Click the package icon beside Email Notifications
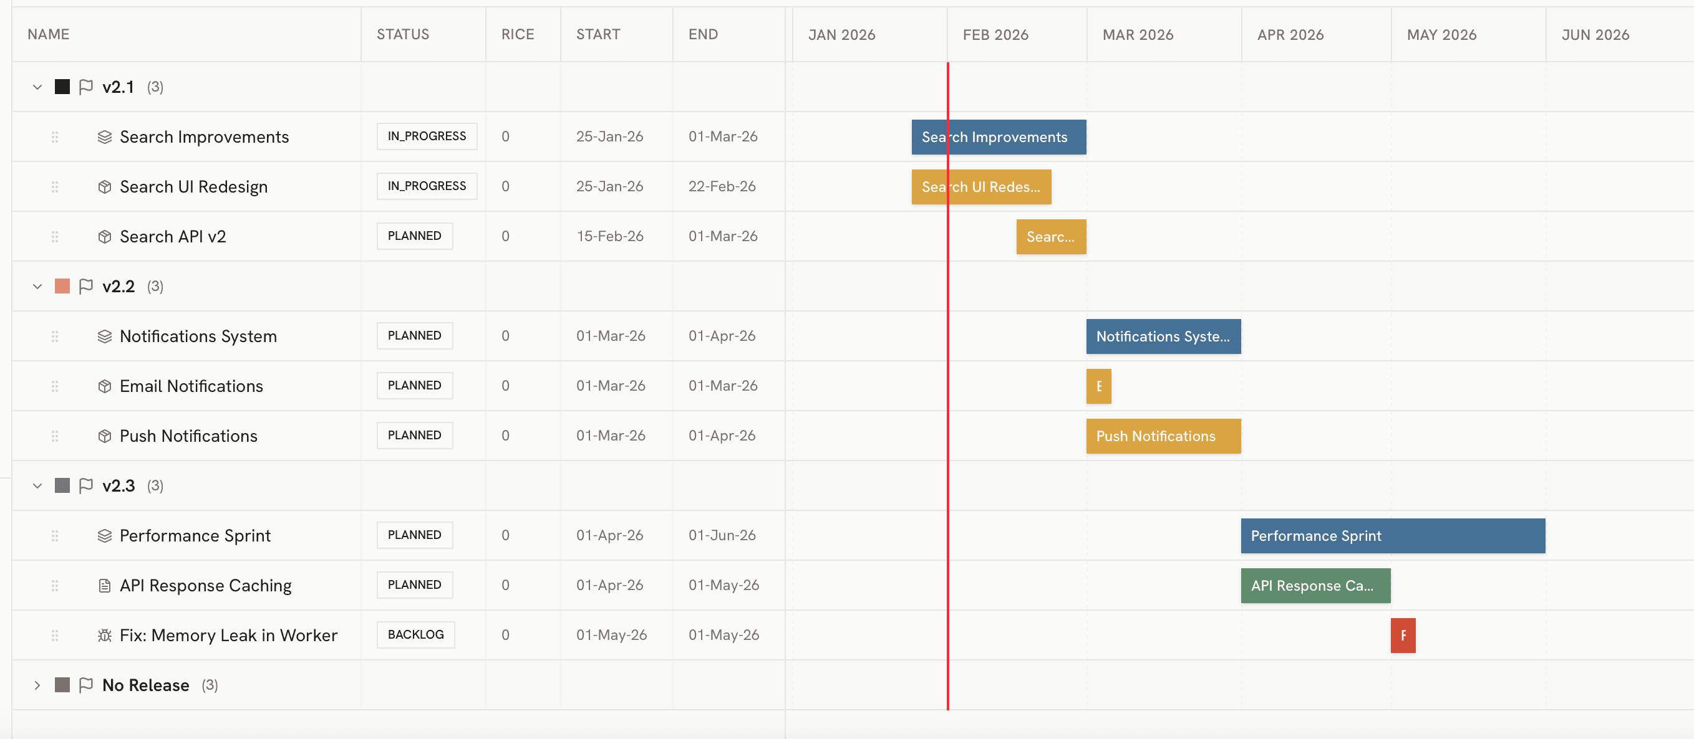This screenshot has width=1694, height=739. [104, 386]
